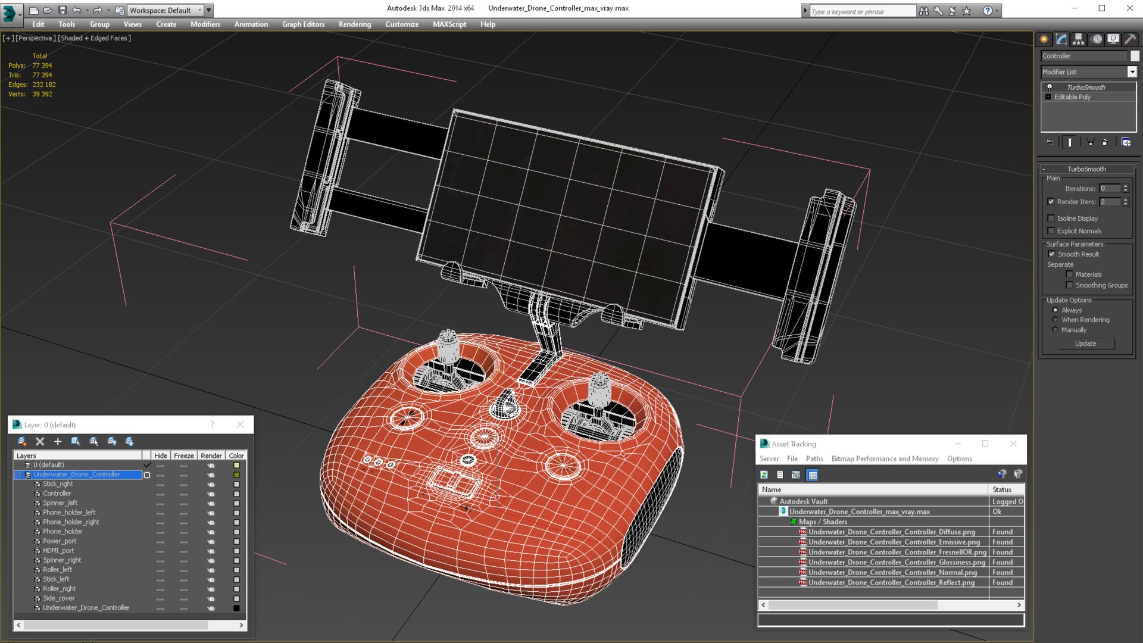Image resolution: width=1143 pixels, height=643 pixels.
Task: Click Make Unique icon under modifier stack
Action: 1090,142
